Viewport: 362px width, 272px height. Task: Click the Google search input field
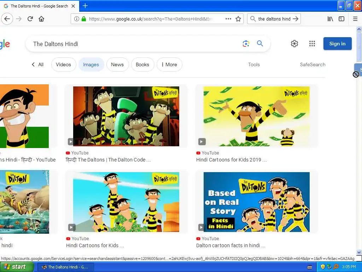136,44
